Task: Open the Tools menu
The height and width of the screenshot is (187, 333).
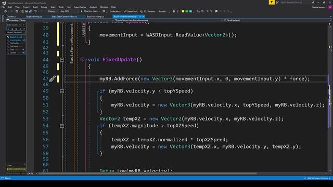Action: 61,7
